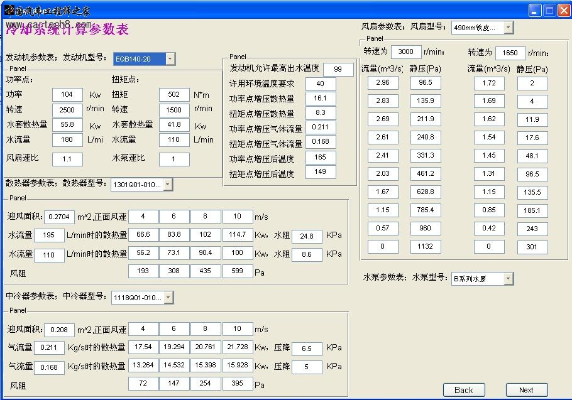The height and width of the screenshot is (400, 572).
Task: Click the 迎风面积 field showing 0.2704
Action: click(60, 217)
